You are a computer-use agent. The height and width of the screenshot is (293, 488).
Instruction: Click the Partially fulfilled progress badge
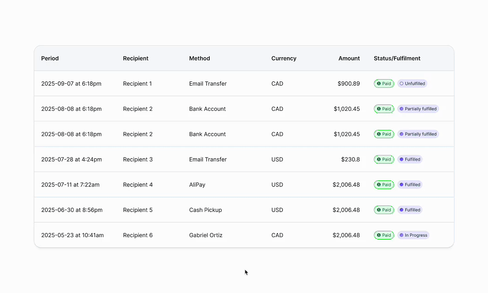418,109
